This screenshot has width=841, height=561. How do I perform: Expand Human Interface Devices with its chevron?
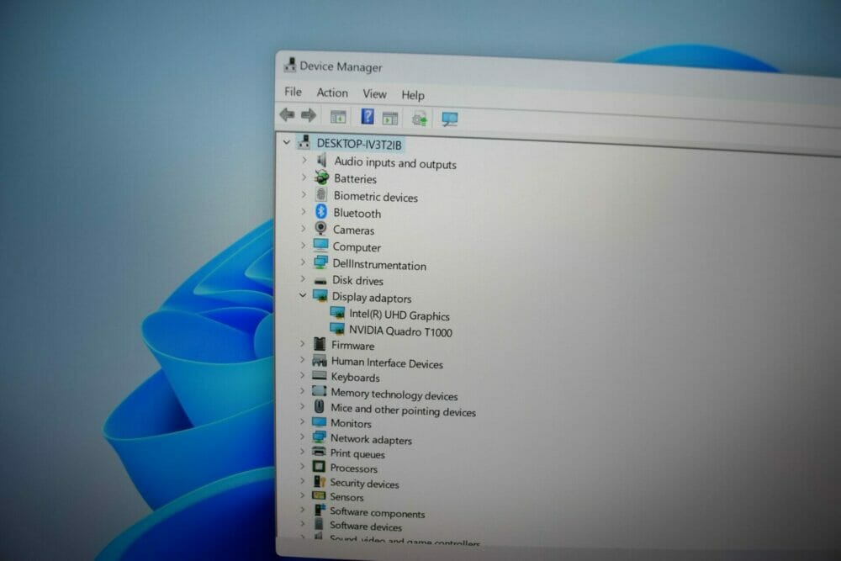coord(303,359)
